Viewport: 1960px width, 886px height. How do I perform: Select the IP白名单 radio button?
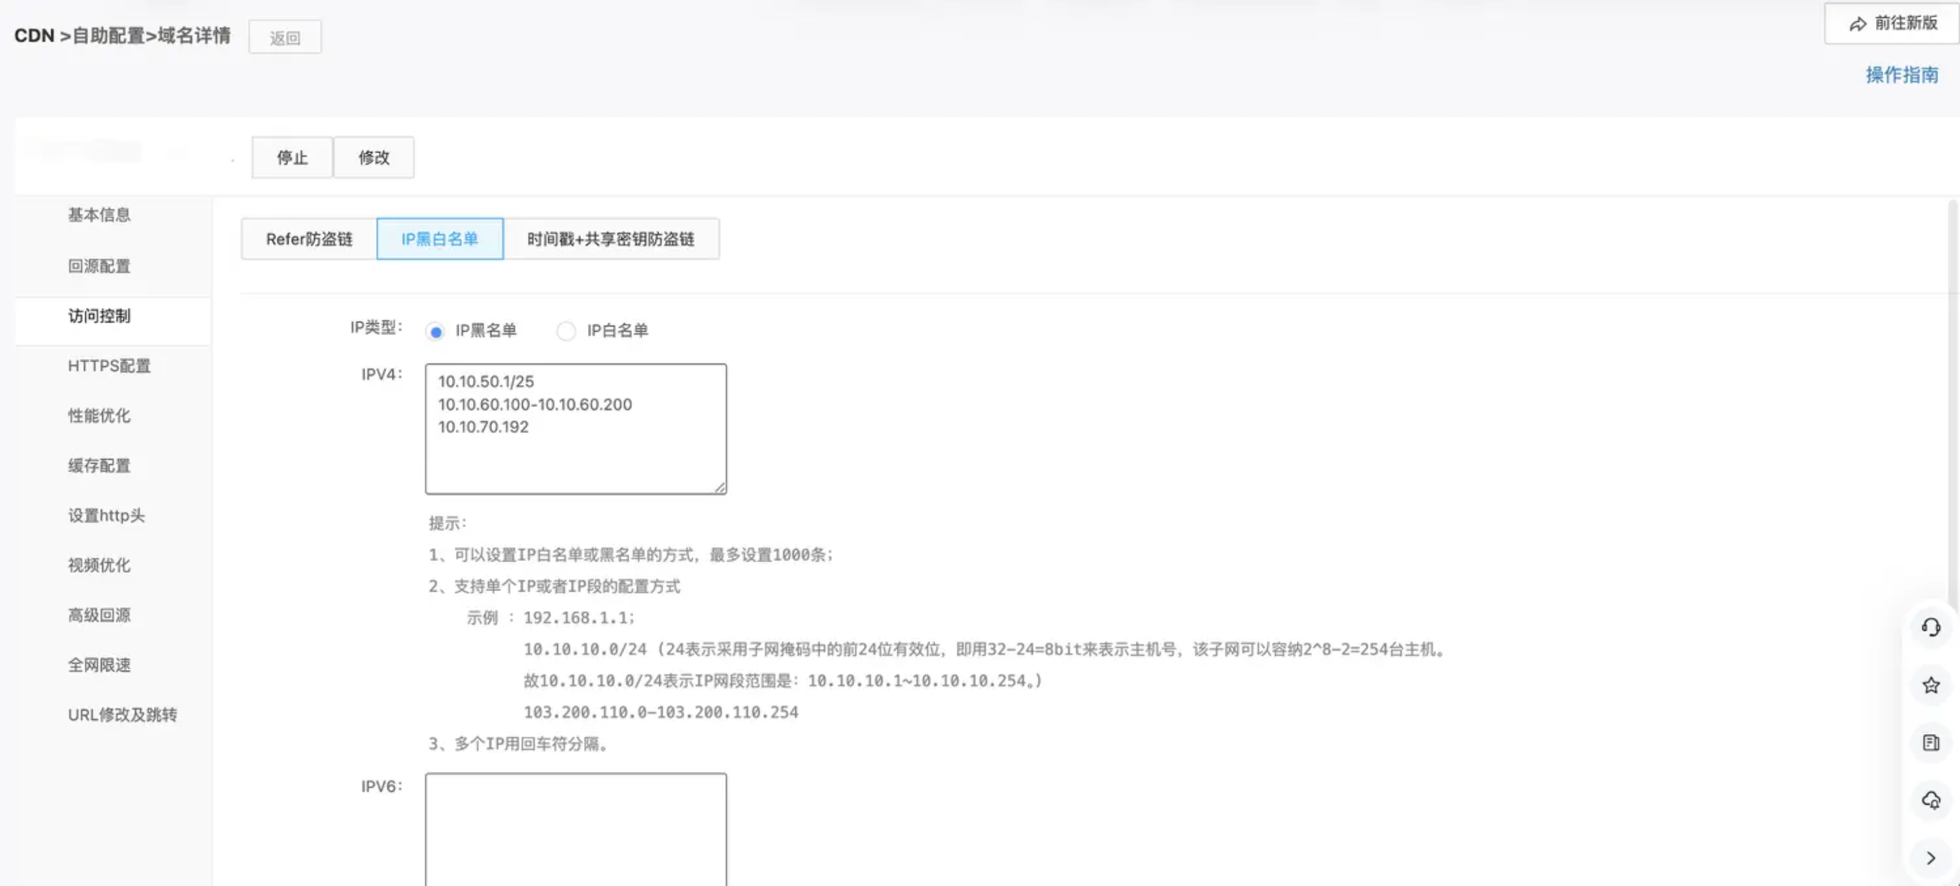point(565,332)
